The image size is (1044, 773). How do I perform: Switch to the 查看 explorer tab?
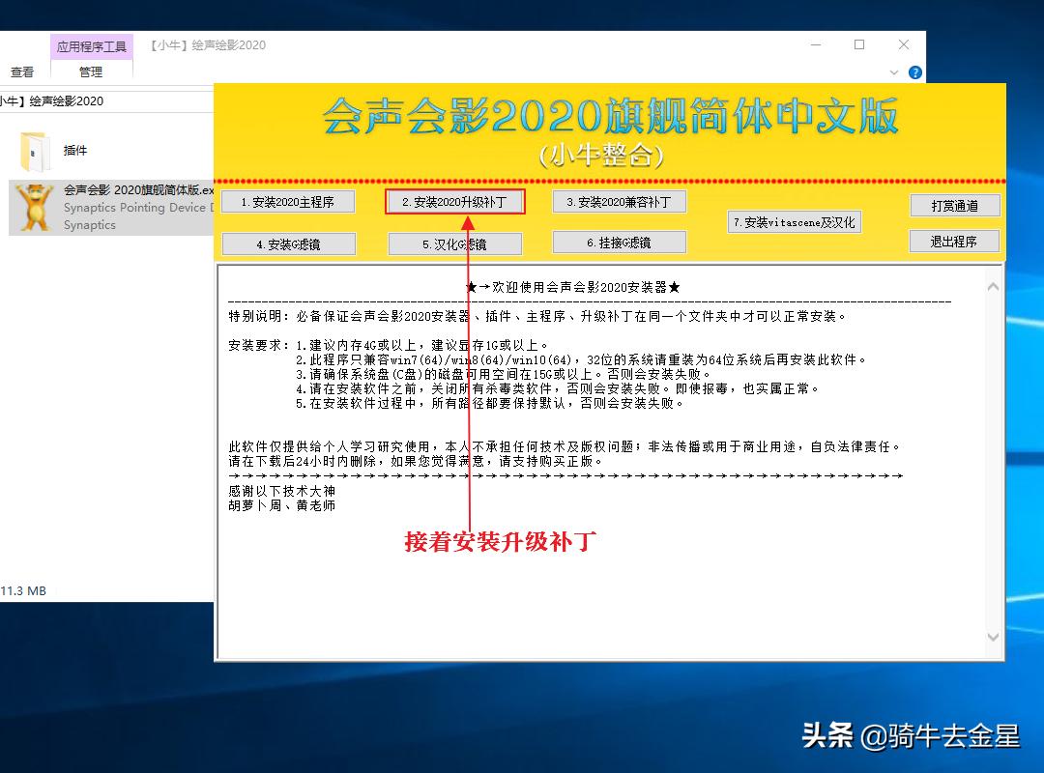click(21, 71)
